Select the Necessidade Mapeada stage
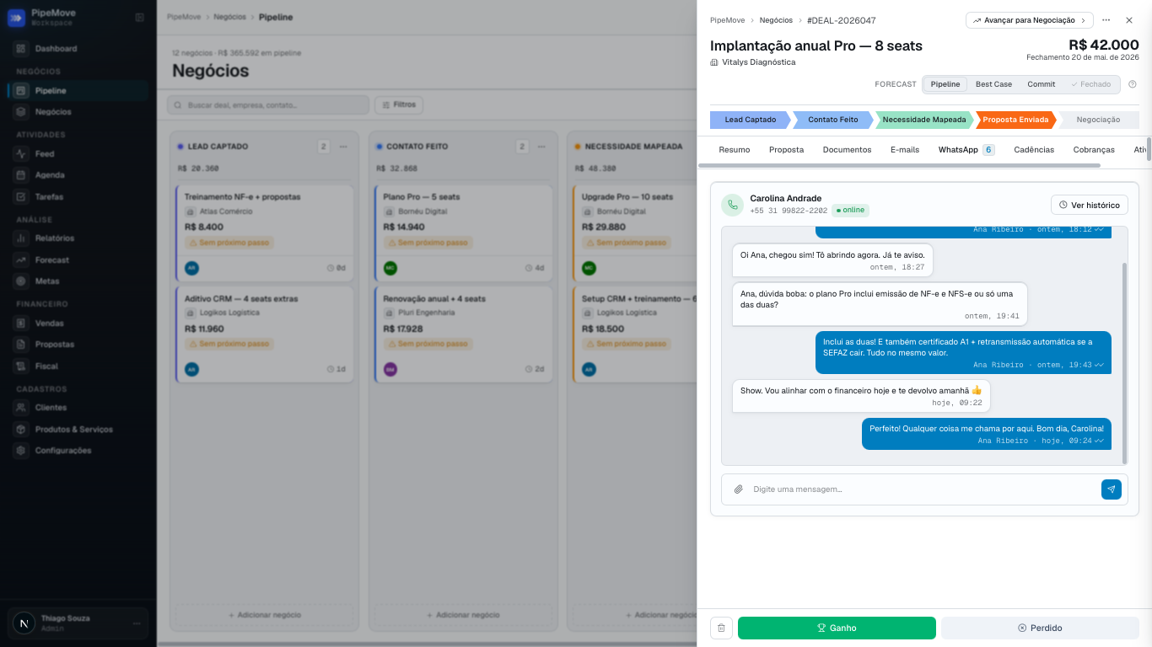 click(924, 120)
